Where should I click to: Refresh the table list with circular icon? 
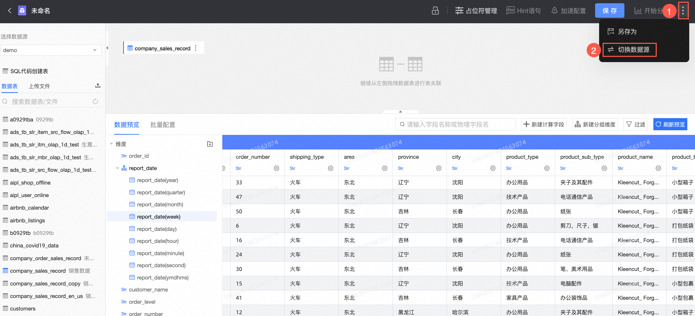pyautogui.click(x=95, y=102)
